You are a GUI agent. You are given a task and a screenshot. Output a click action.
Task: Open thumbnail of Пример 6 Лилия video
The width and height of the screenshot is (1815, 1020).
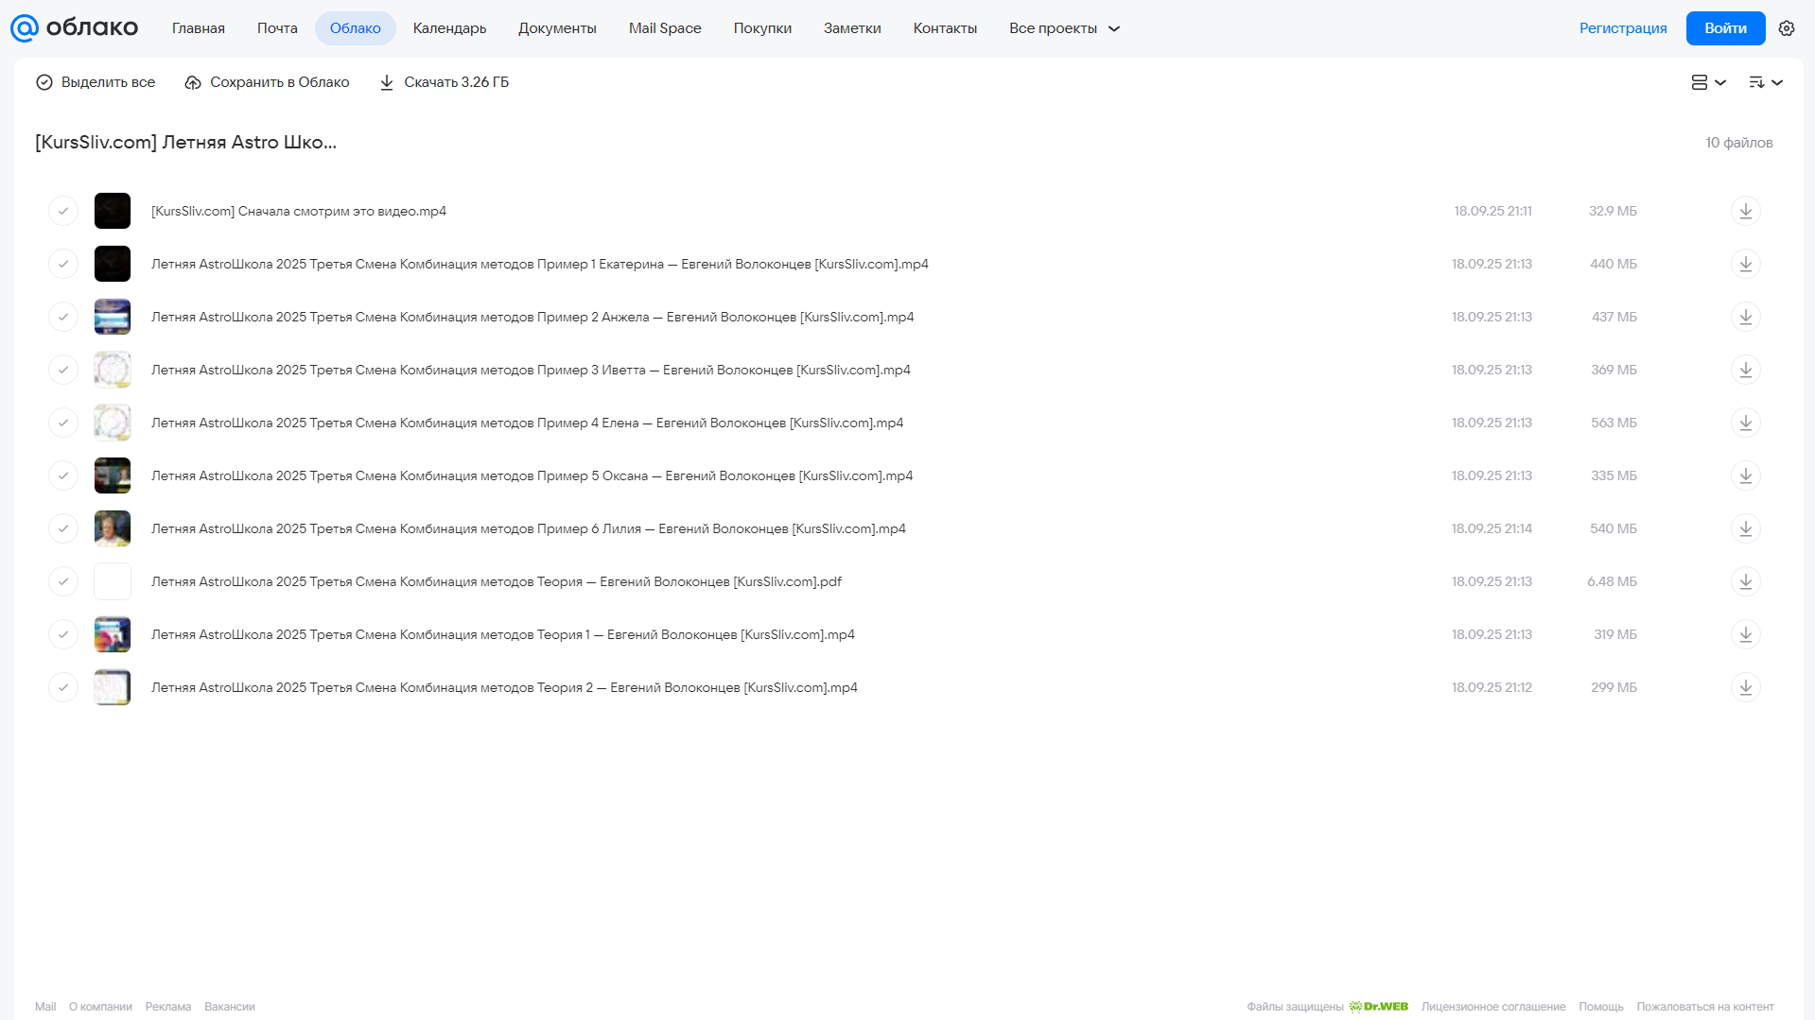coord(113,528)
